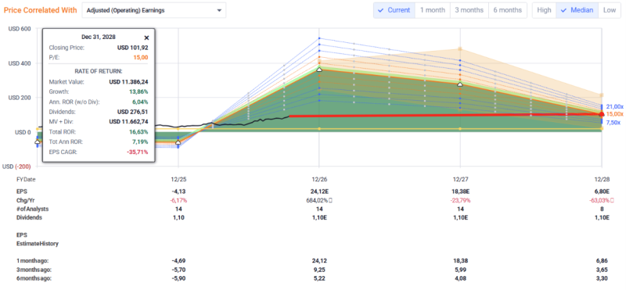The width and height of the screenshot is (626, 290).
Task: Click the white triangle marker at 12/25
Action: point(178,142)
